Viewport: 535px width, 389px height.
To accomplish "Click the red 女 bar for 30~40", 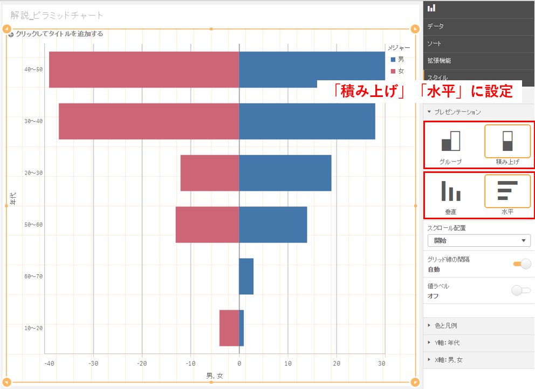I will (148, 121).
